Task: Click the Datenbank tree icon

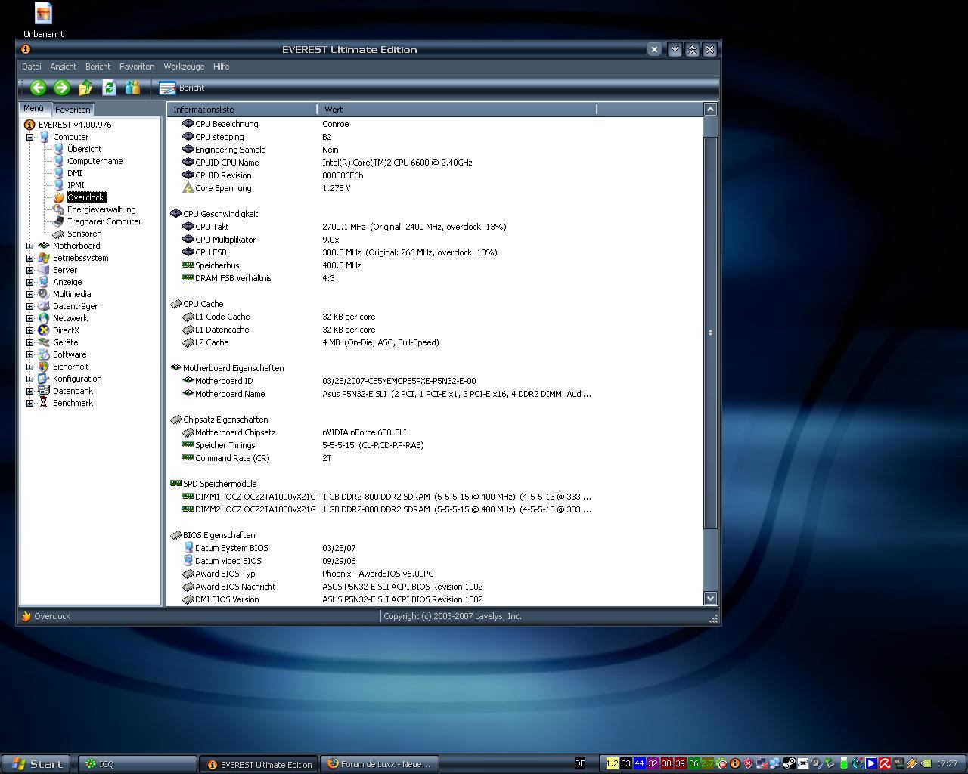Action: [x=44, y=391]
